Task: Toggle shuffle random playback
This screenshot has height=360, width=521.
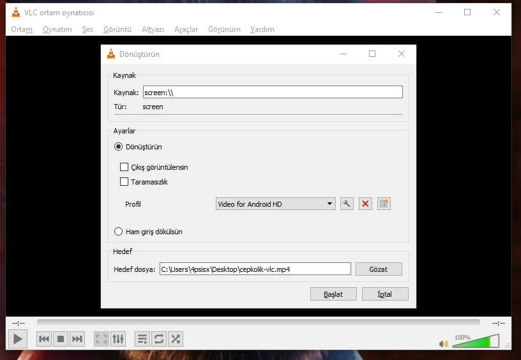Action: [x=176, y=339]
